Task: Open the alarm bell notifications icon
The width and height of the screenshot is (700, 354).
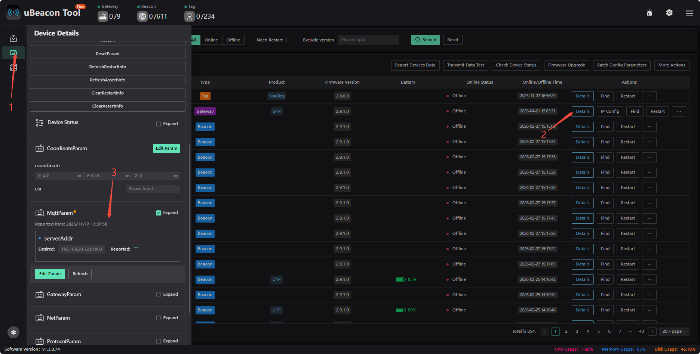Action: pos(650,13)
